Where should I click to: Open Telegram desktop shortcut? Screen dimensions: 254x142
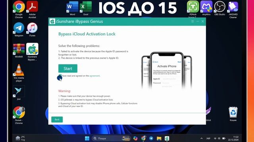(19, 30)
